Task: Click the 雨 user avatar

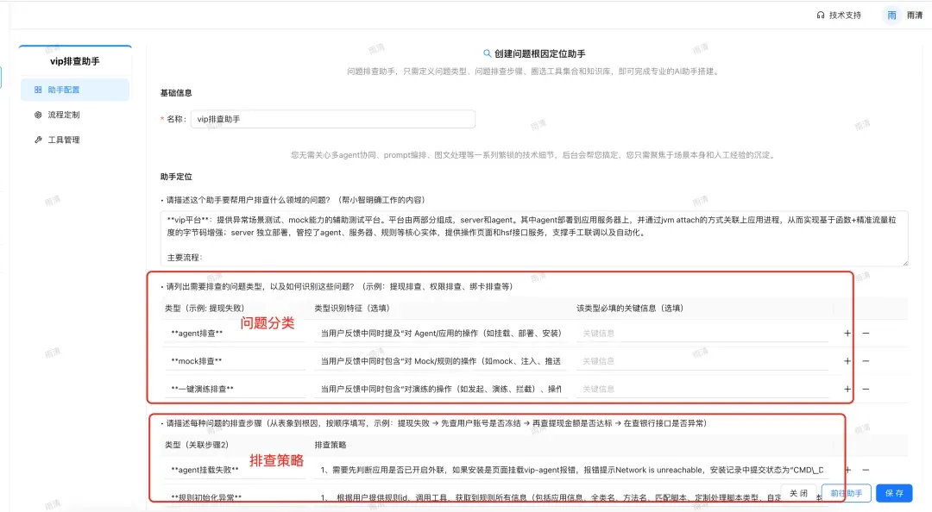Action: coord(891,16)
